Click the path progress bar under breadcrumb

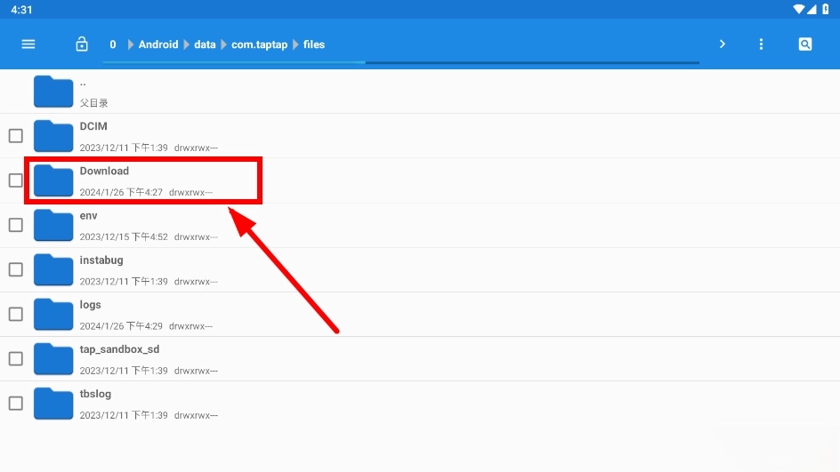(400, 62)
